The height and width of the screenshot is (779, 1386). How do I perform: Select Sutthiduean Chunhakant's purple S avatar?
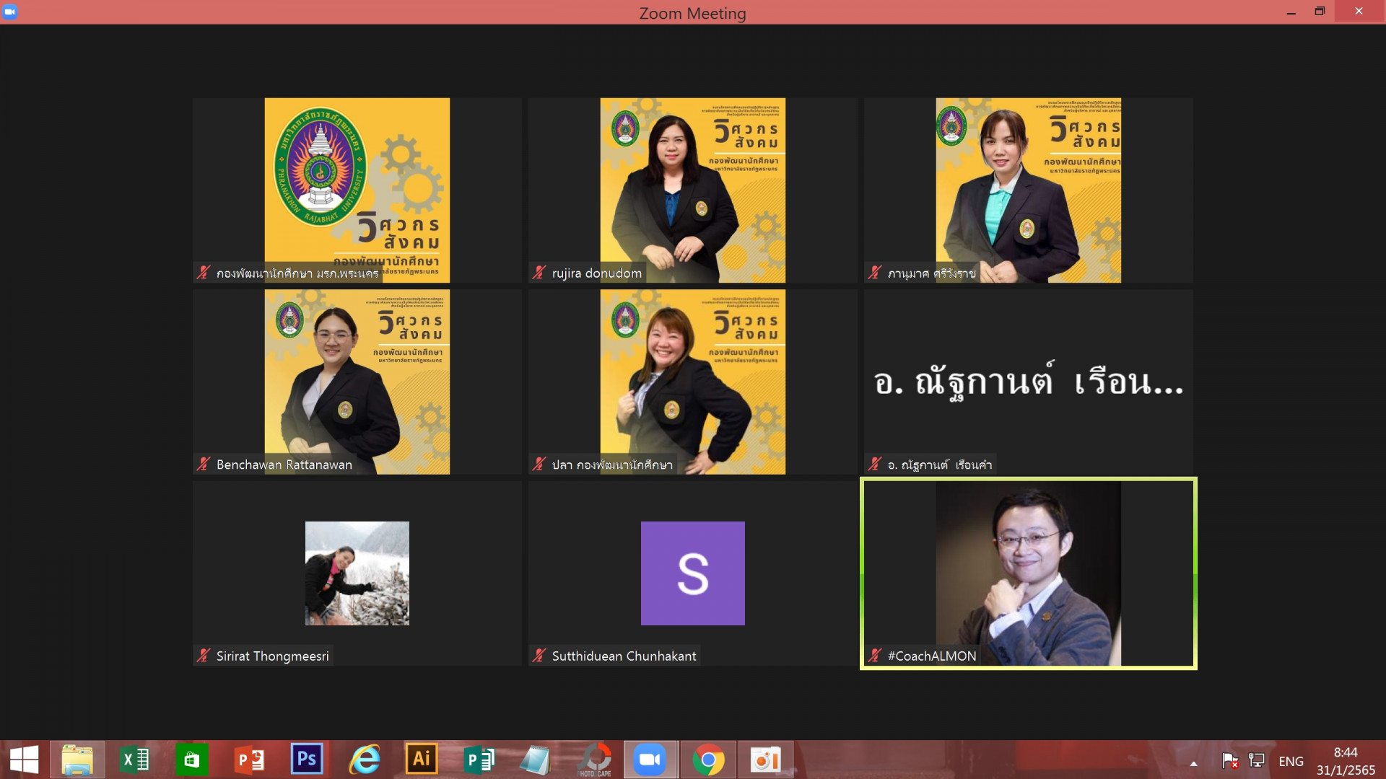click(x=693, y=573)
